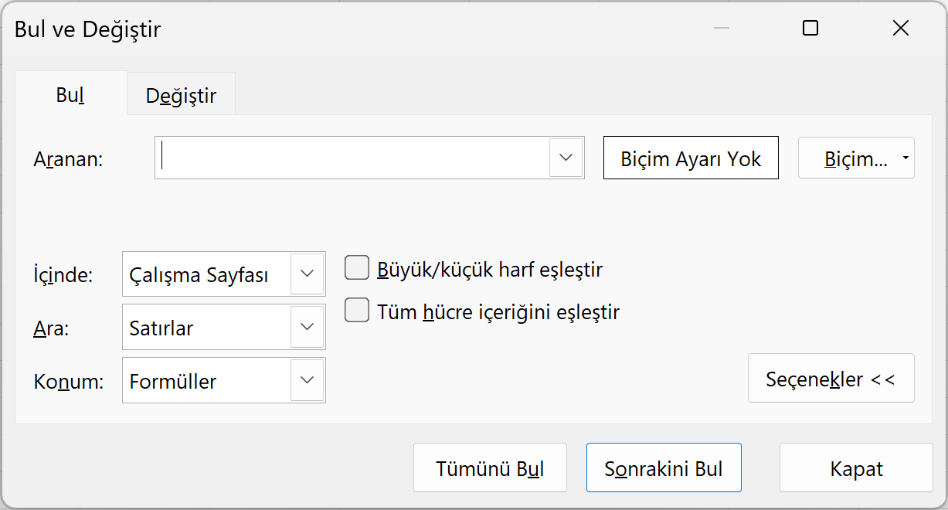This screenshot has height=510, width=948.
Task: Switch to the Değiştir tab
Action: coord(181,96)
